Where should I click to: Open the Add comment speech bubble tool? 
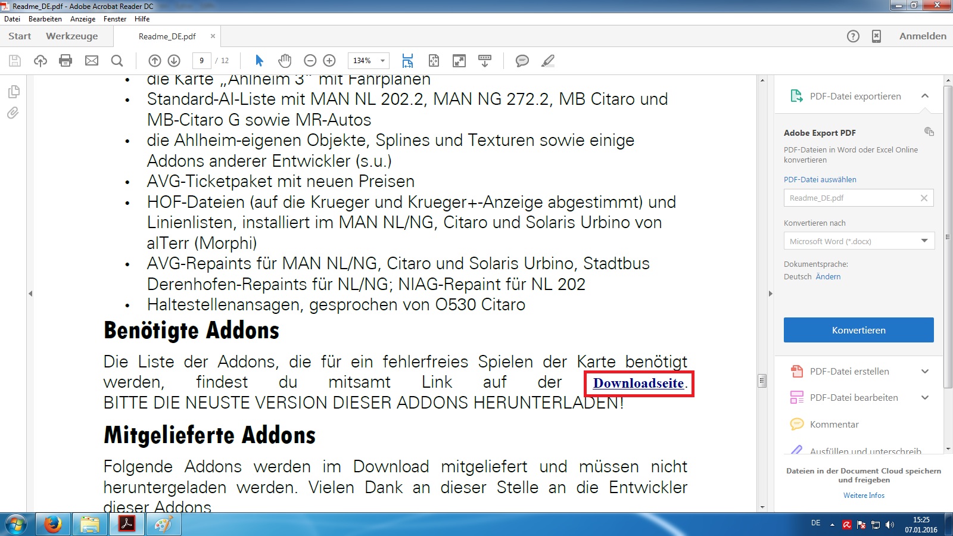[x=522, y=61]
